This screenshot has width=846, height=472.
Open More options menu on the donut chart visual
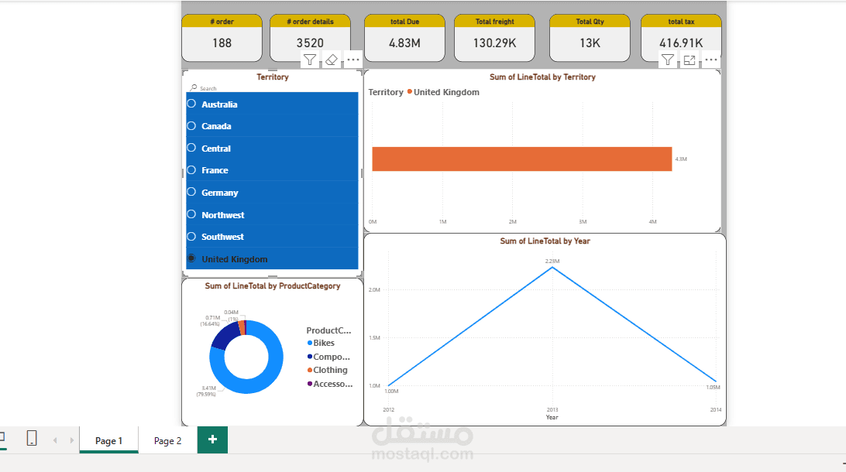[353, 286]
